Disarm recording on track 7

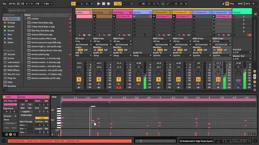tap(119, 88)
